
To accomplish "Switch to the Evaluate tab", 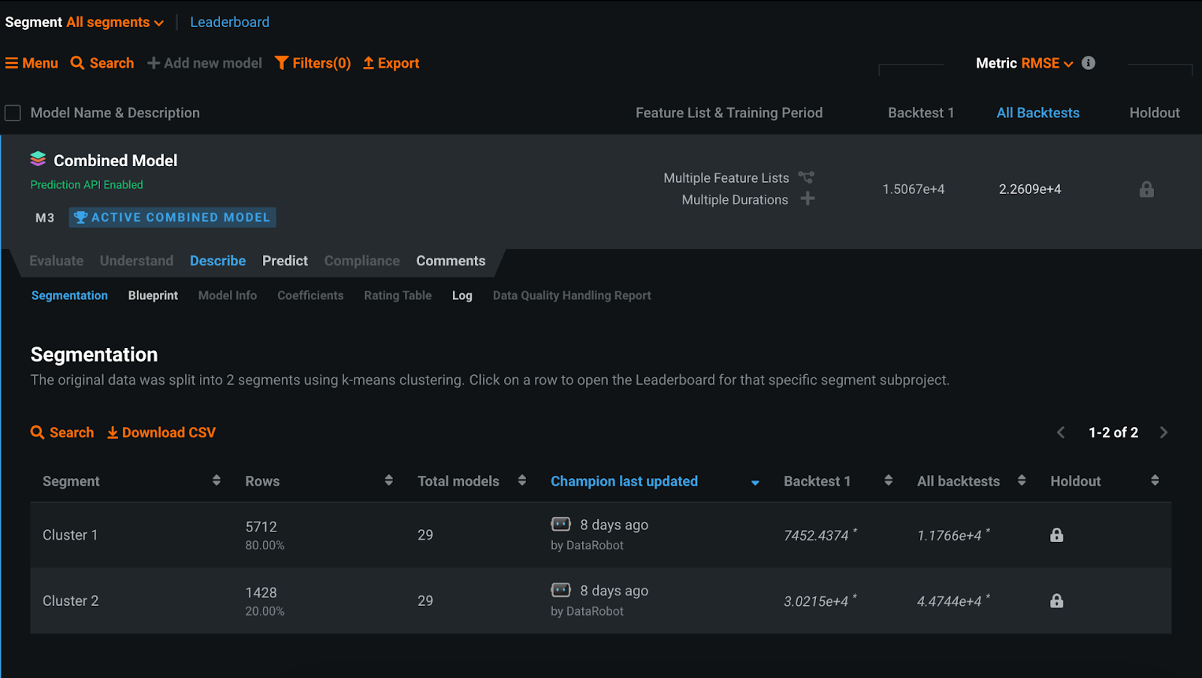I will 56,261.
